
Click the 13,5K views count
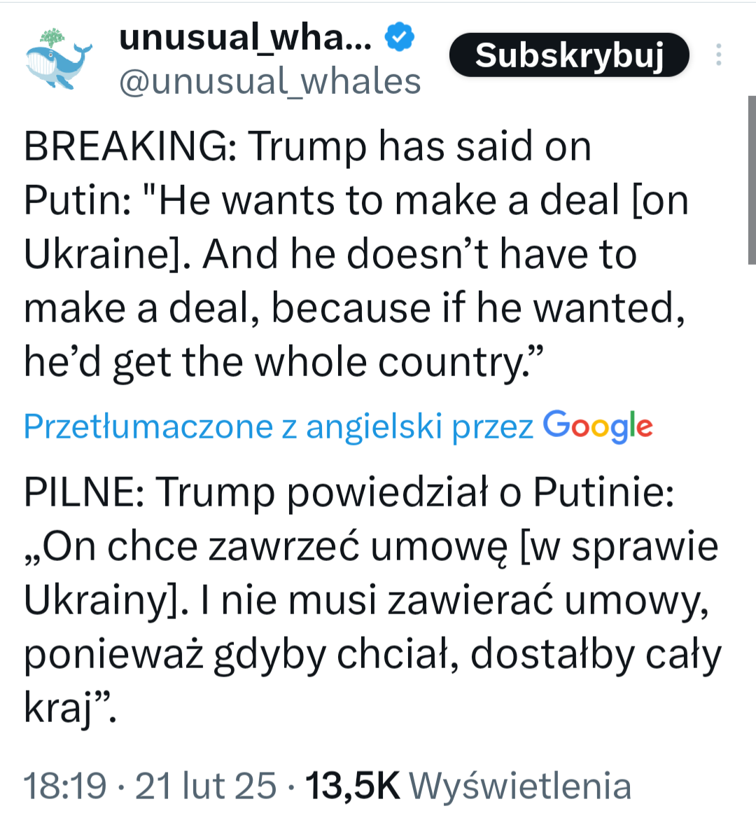(353, 786)
